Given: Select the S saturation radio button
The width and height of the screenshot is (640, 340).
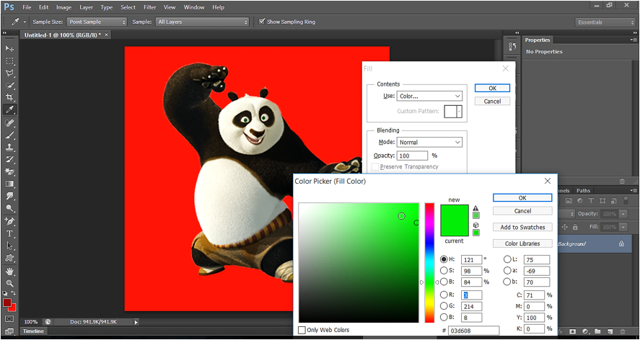Looking at the screenshot, I should (x=444, y=270).
